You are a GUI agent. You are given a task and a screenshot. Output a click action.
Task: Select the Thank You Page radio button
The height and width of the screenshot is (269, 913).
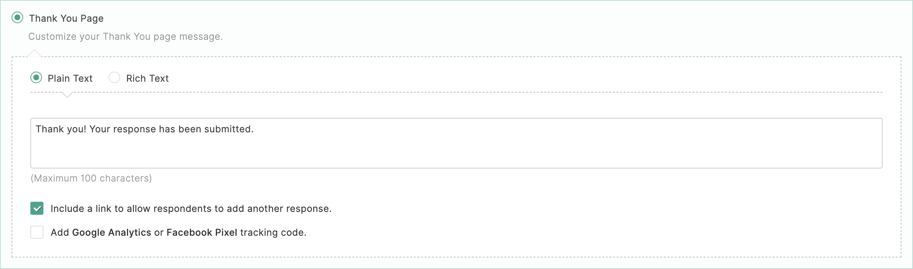tap(17, 18)
